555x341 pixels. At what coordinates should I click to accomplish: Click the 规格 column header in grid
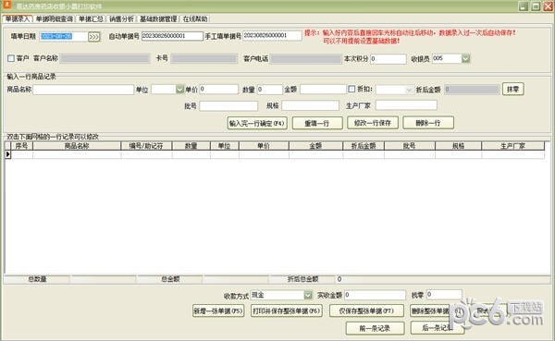458,146
